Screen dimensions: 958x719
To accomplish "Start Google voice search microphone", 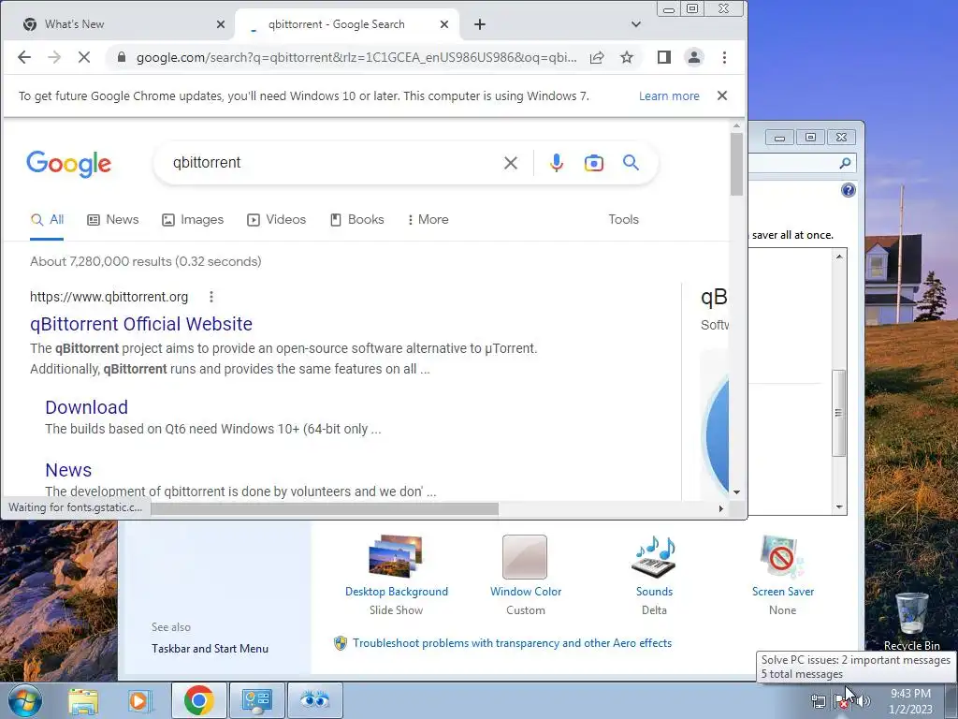I will (x=557, y=163).
